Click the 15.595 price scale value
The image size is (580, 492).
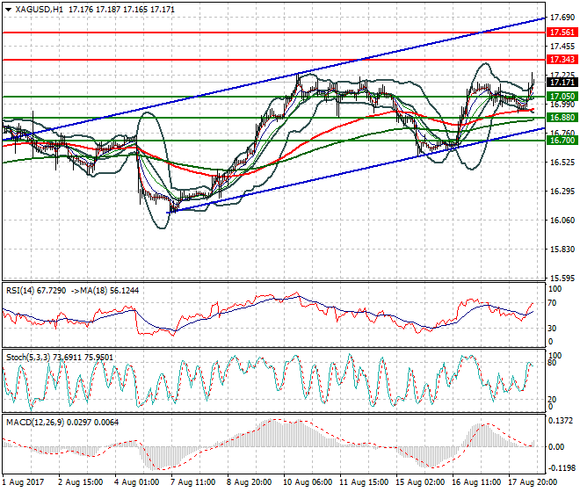pos(562,279)
